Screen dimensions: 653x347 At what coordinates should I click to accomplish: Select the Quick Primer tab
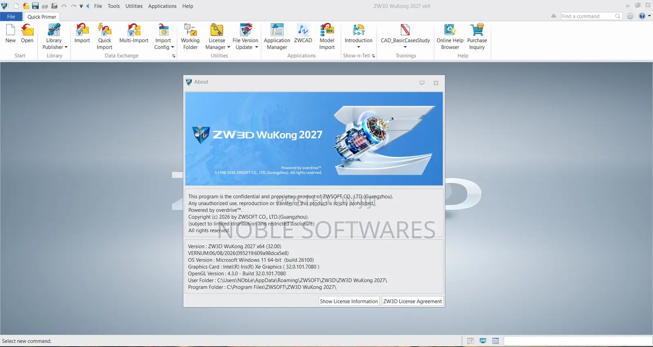point(42,17)
